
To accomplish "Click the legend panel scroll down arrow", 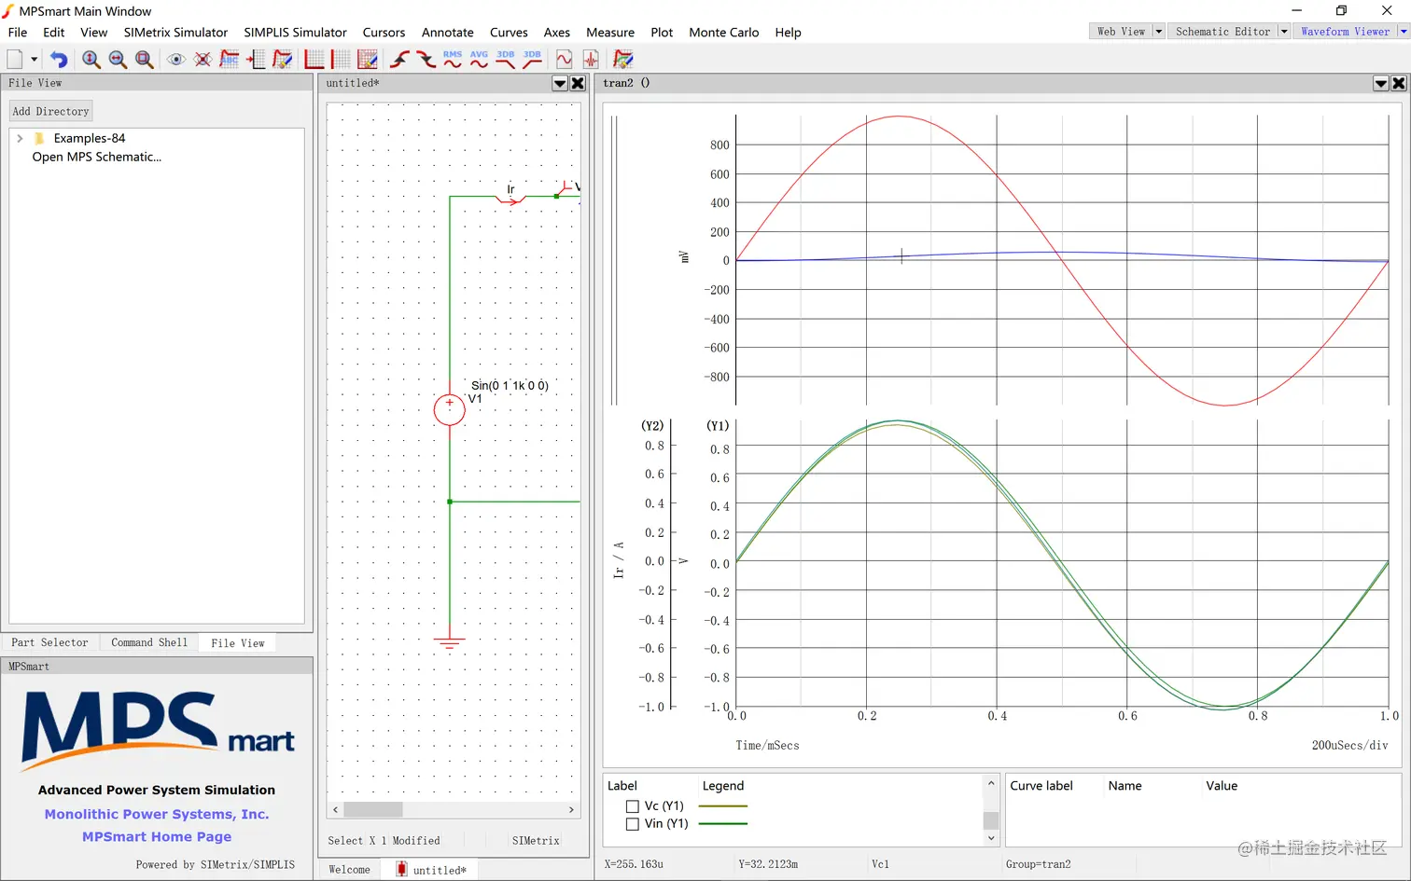I will point(991,838).
